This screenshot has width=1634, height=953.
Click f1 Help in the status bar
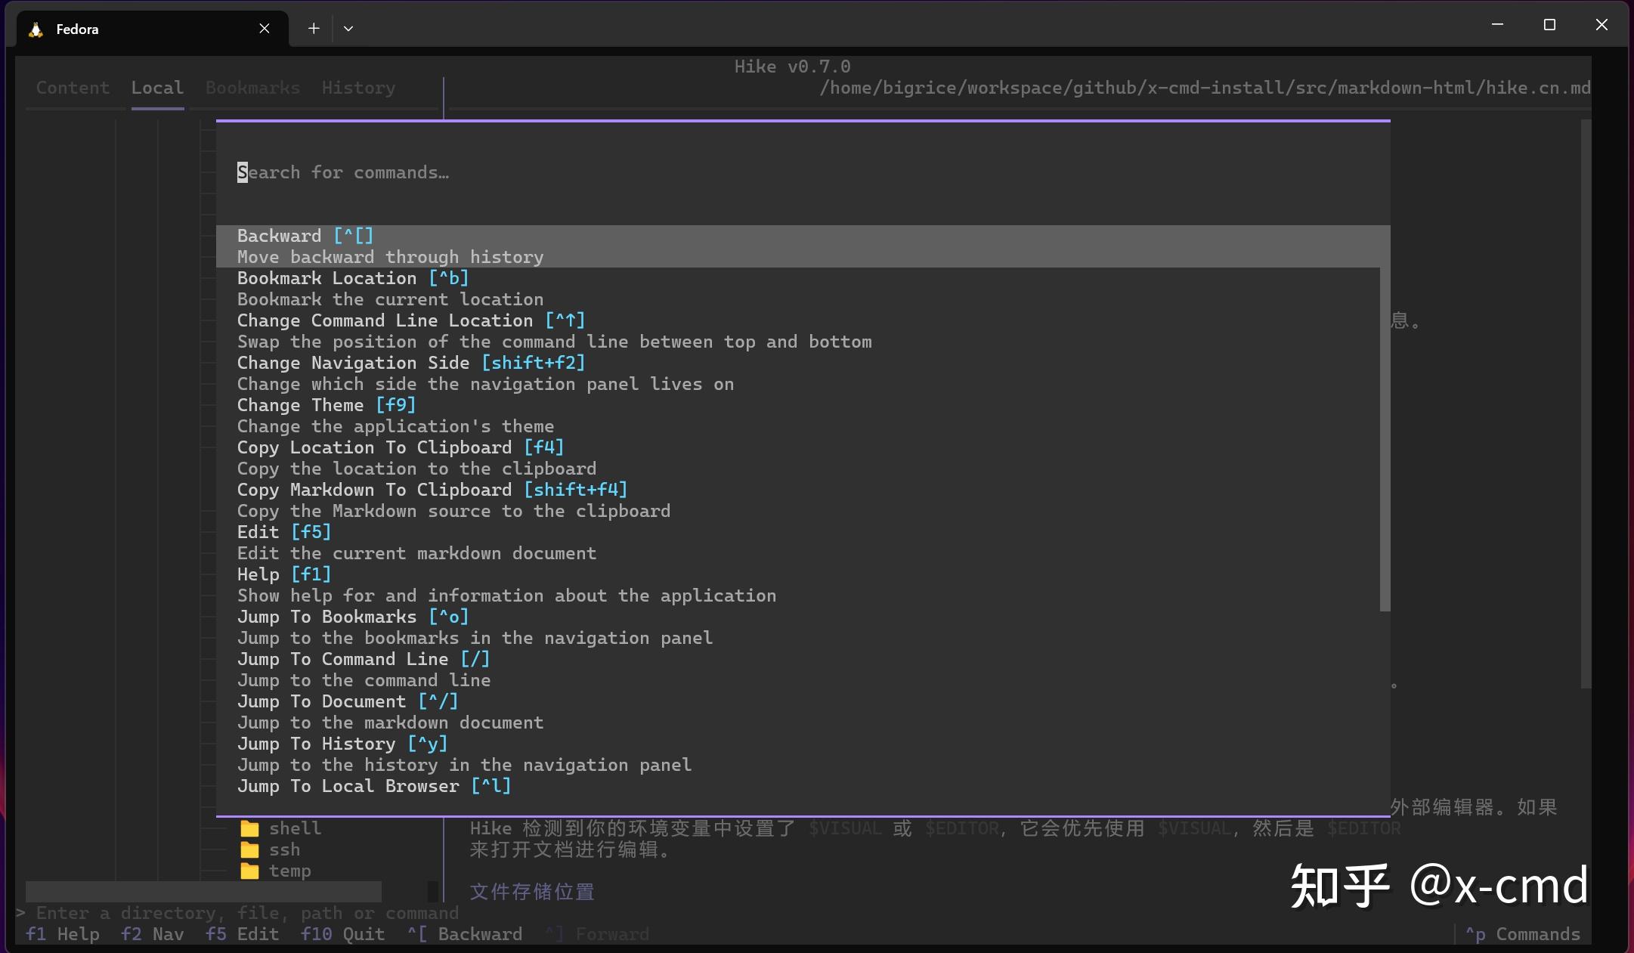63,934
